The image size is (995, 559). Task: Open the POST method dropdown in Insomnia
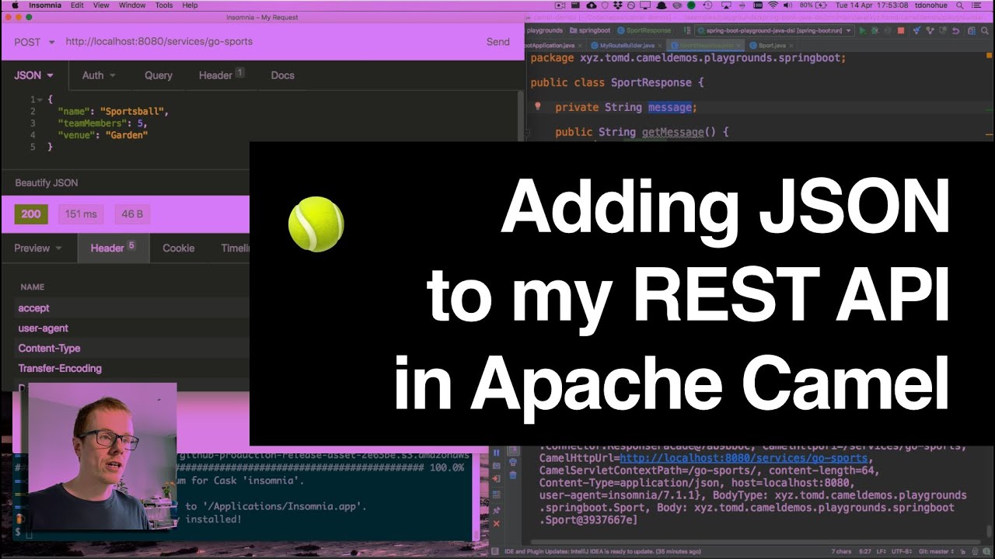click(35, 42)
